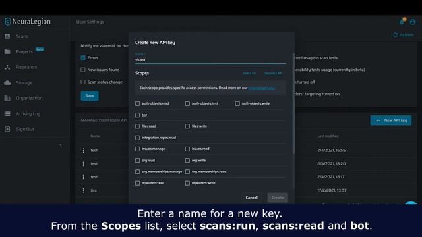The image size is (422, 237).
Task: Check the issues:manage scope
Action: [x=137, y=149]
